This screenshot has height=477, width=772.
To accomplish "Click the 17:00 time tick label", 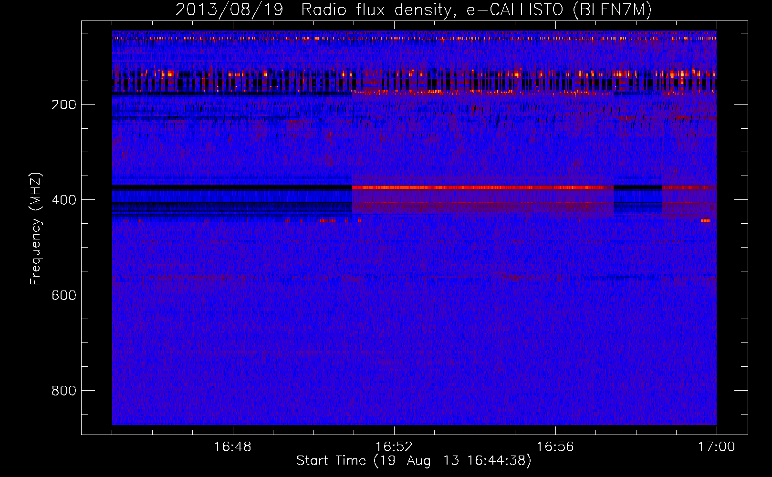I will [717, 447].
